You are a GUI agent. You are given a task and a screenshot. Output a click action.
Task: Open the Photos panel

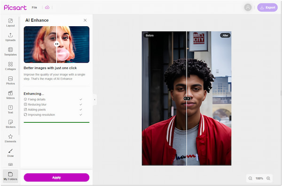click(10, 81)
